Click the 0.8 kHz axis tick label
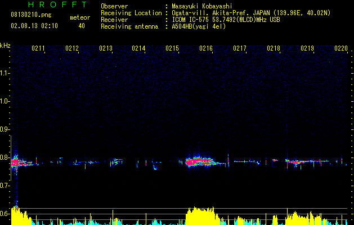The width and height of the screenshot is (354, 225). point(5,157)
